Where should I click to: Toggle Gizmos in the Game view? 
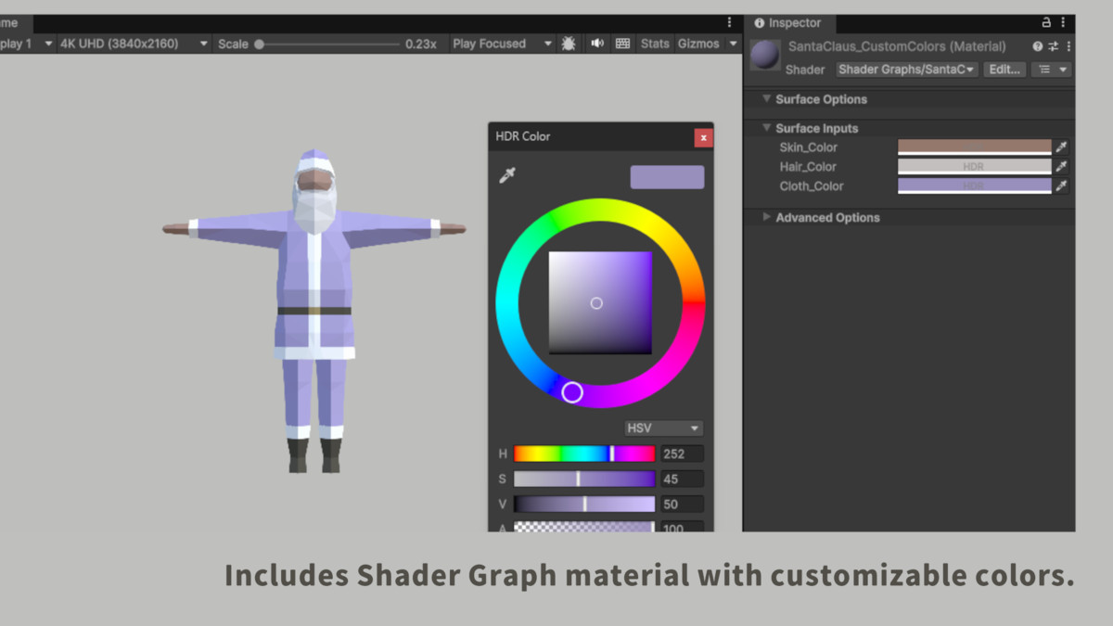click(700, 43)
